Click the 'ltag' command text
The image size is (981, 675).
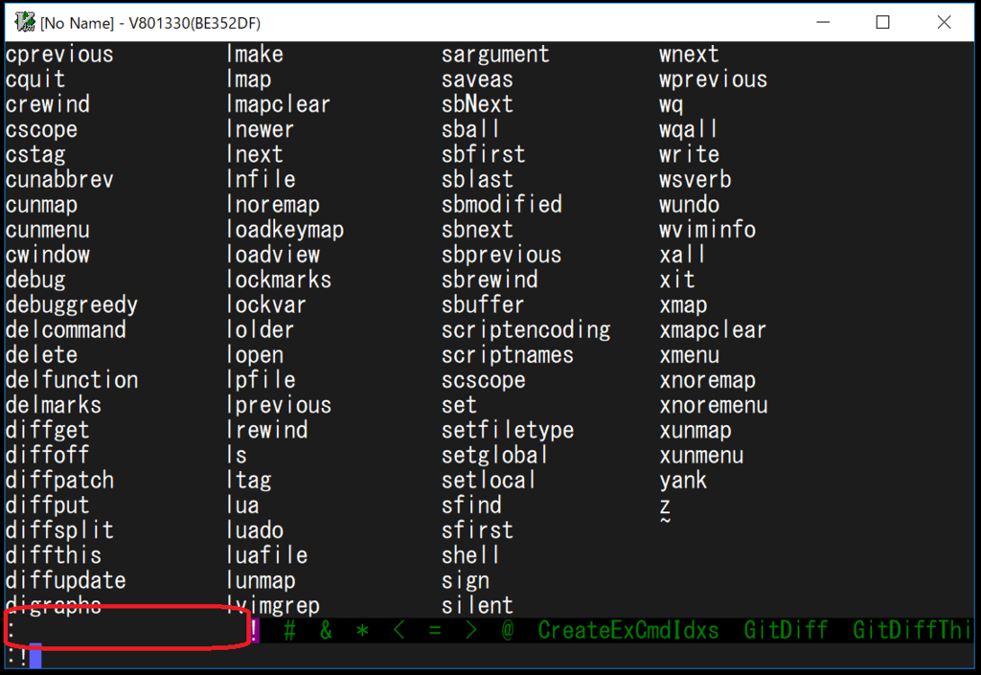click(249, 480)
